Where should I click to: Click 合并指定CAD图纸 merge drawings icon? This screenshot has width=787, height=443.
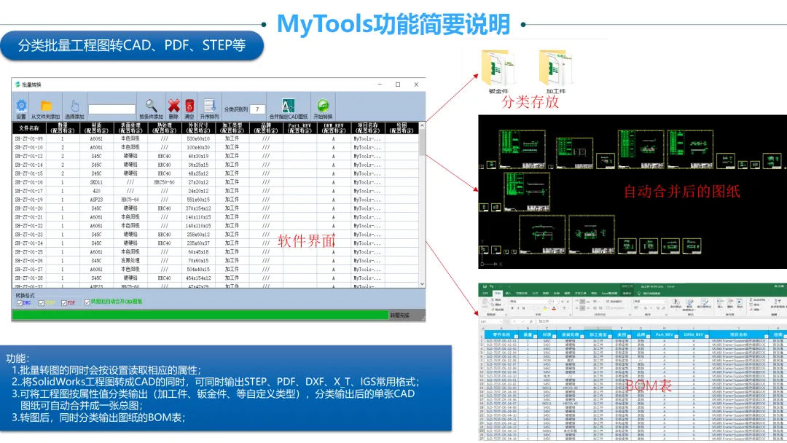pyautogui.click(x=288, y=106)
